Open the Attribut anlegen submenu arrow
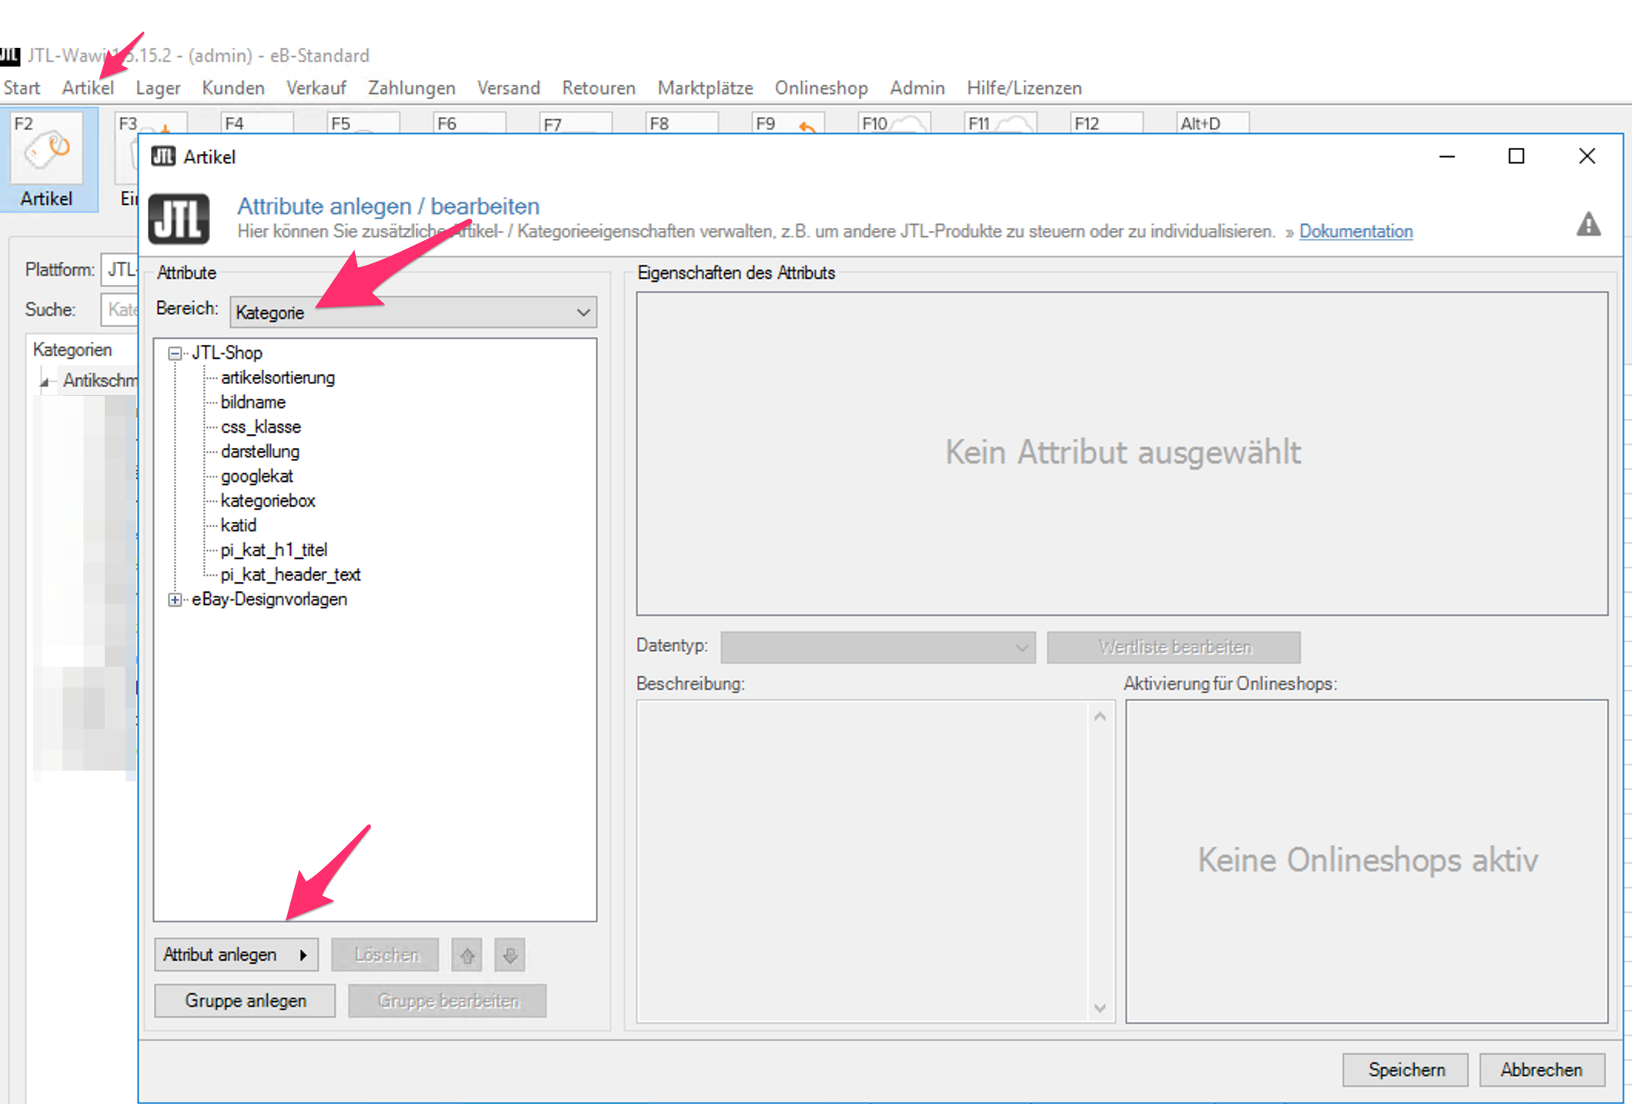Image resolution: width=1632 pixels, height=1104 pixels. [303, 955]
